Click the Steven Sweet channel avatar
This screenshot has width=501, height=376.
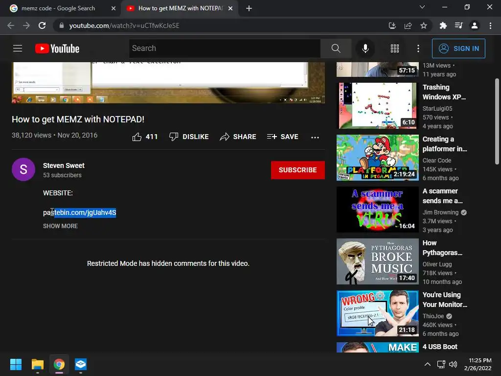pos(23,169)
